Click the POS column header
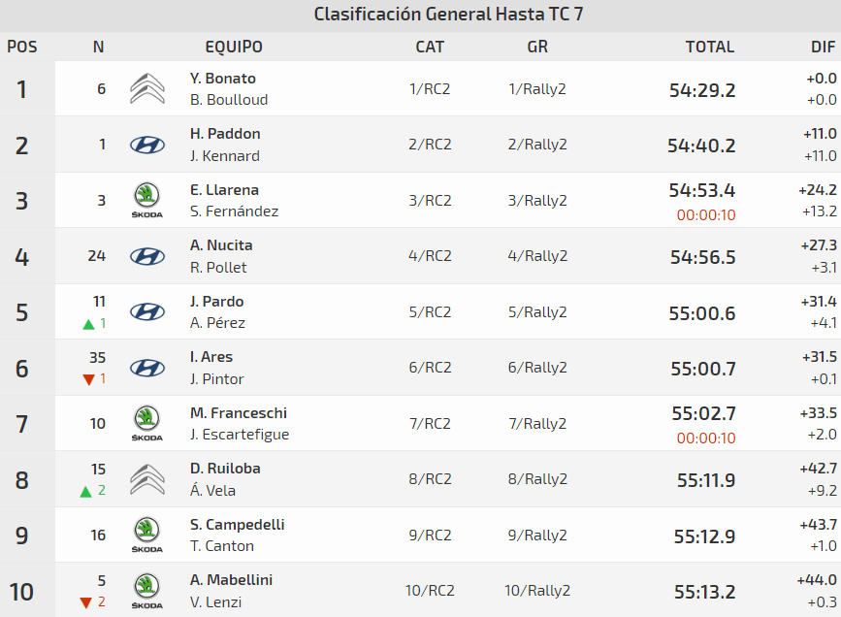Image resolution: width=841 pixels, height=617 pixels. (21, 47)
